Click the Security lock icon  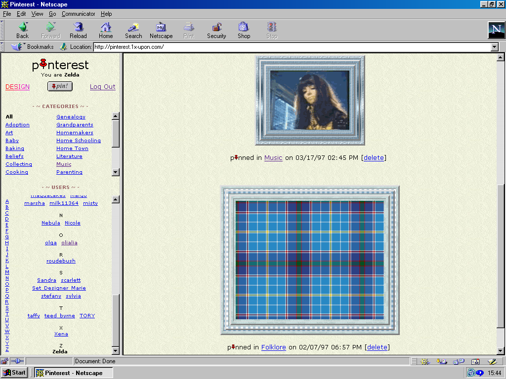(216, 30)
